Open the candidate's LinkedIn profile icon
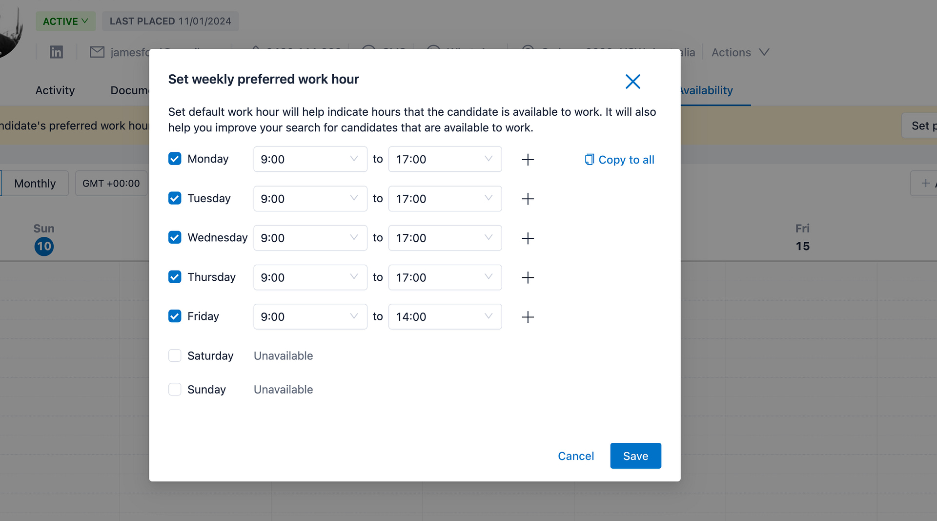 click(56, 52)
